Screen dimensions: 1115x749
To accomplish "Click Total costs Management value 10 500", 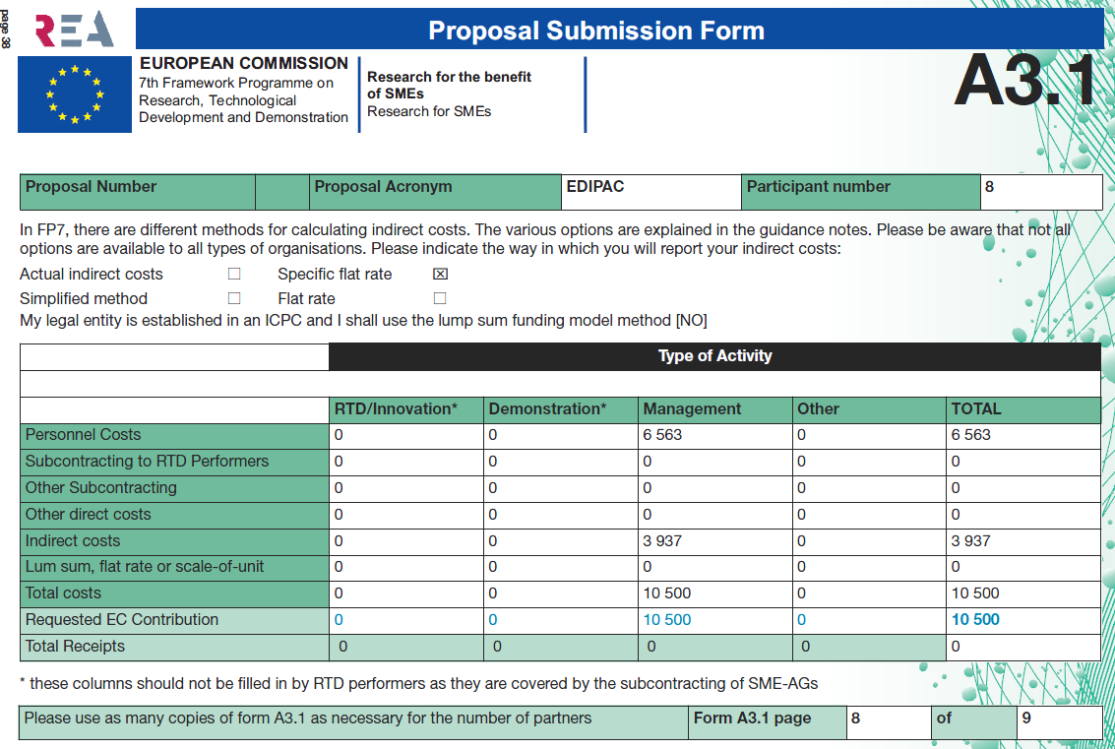I will pyautogui.click(x=667, y=593).
